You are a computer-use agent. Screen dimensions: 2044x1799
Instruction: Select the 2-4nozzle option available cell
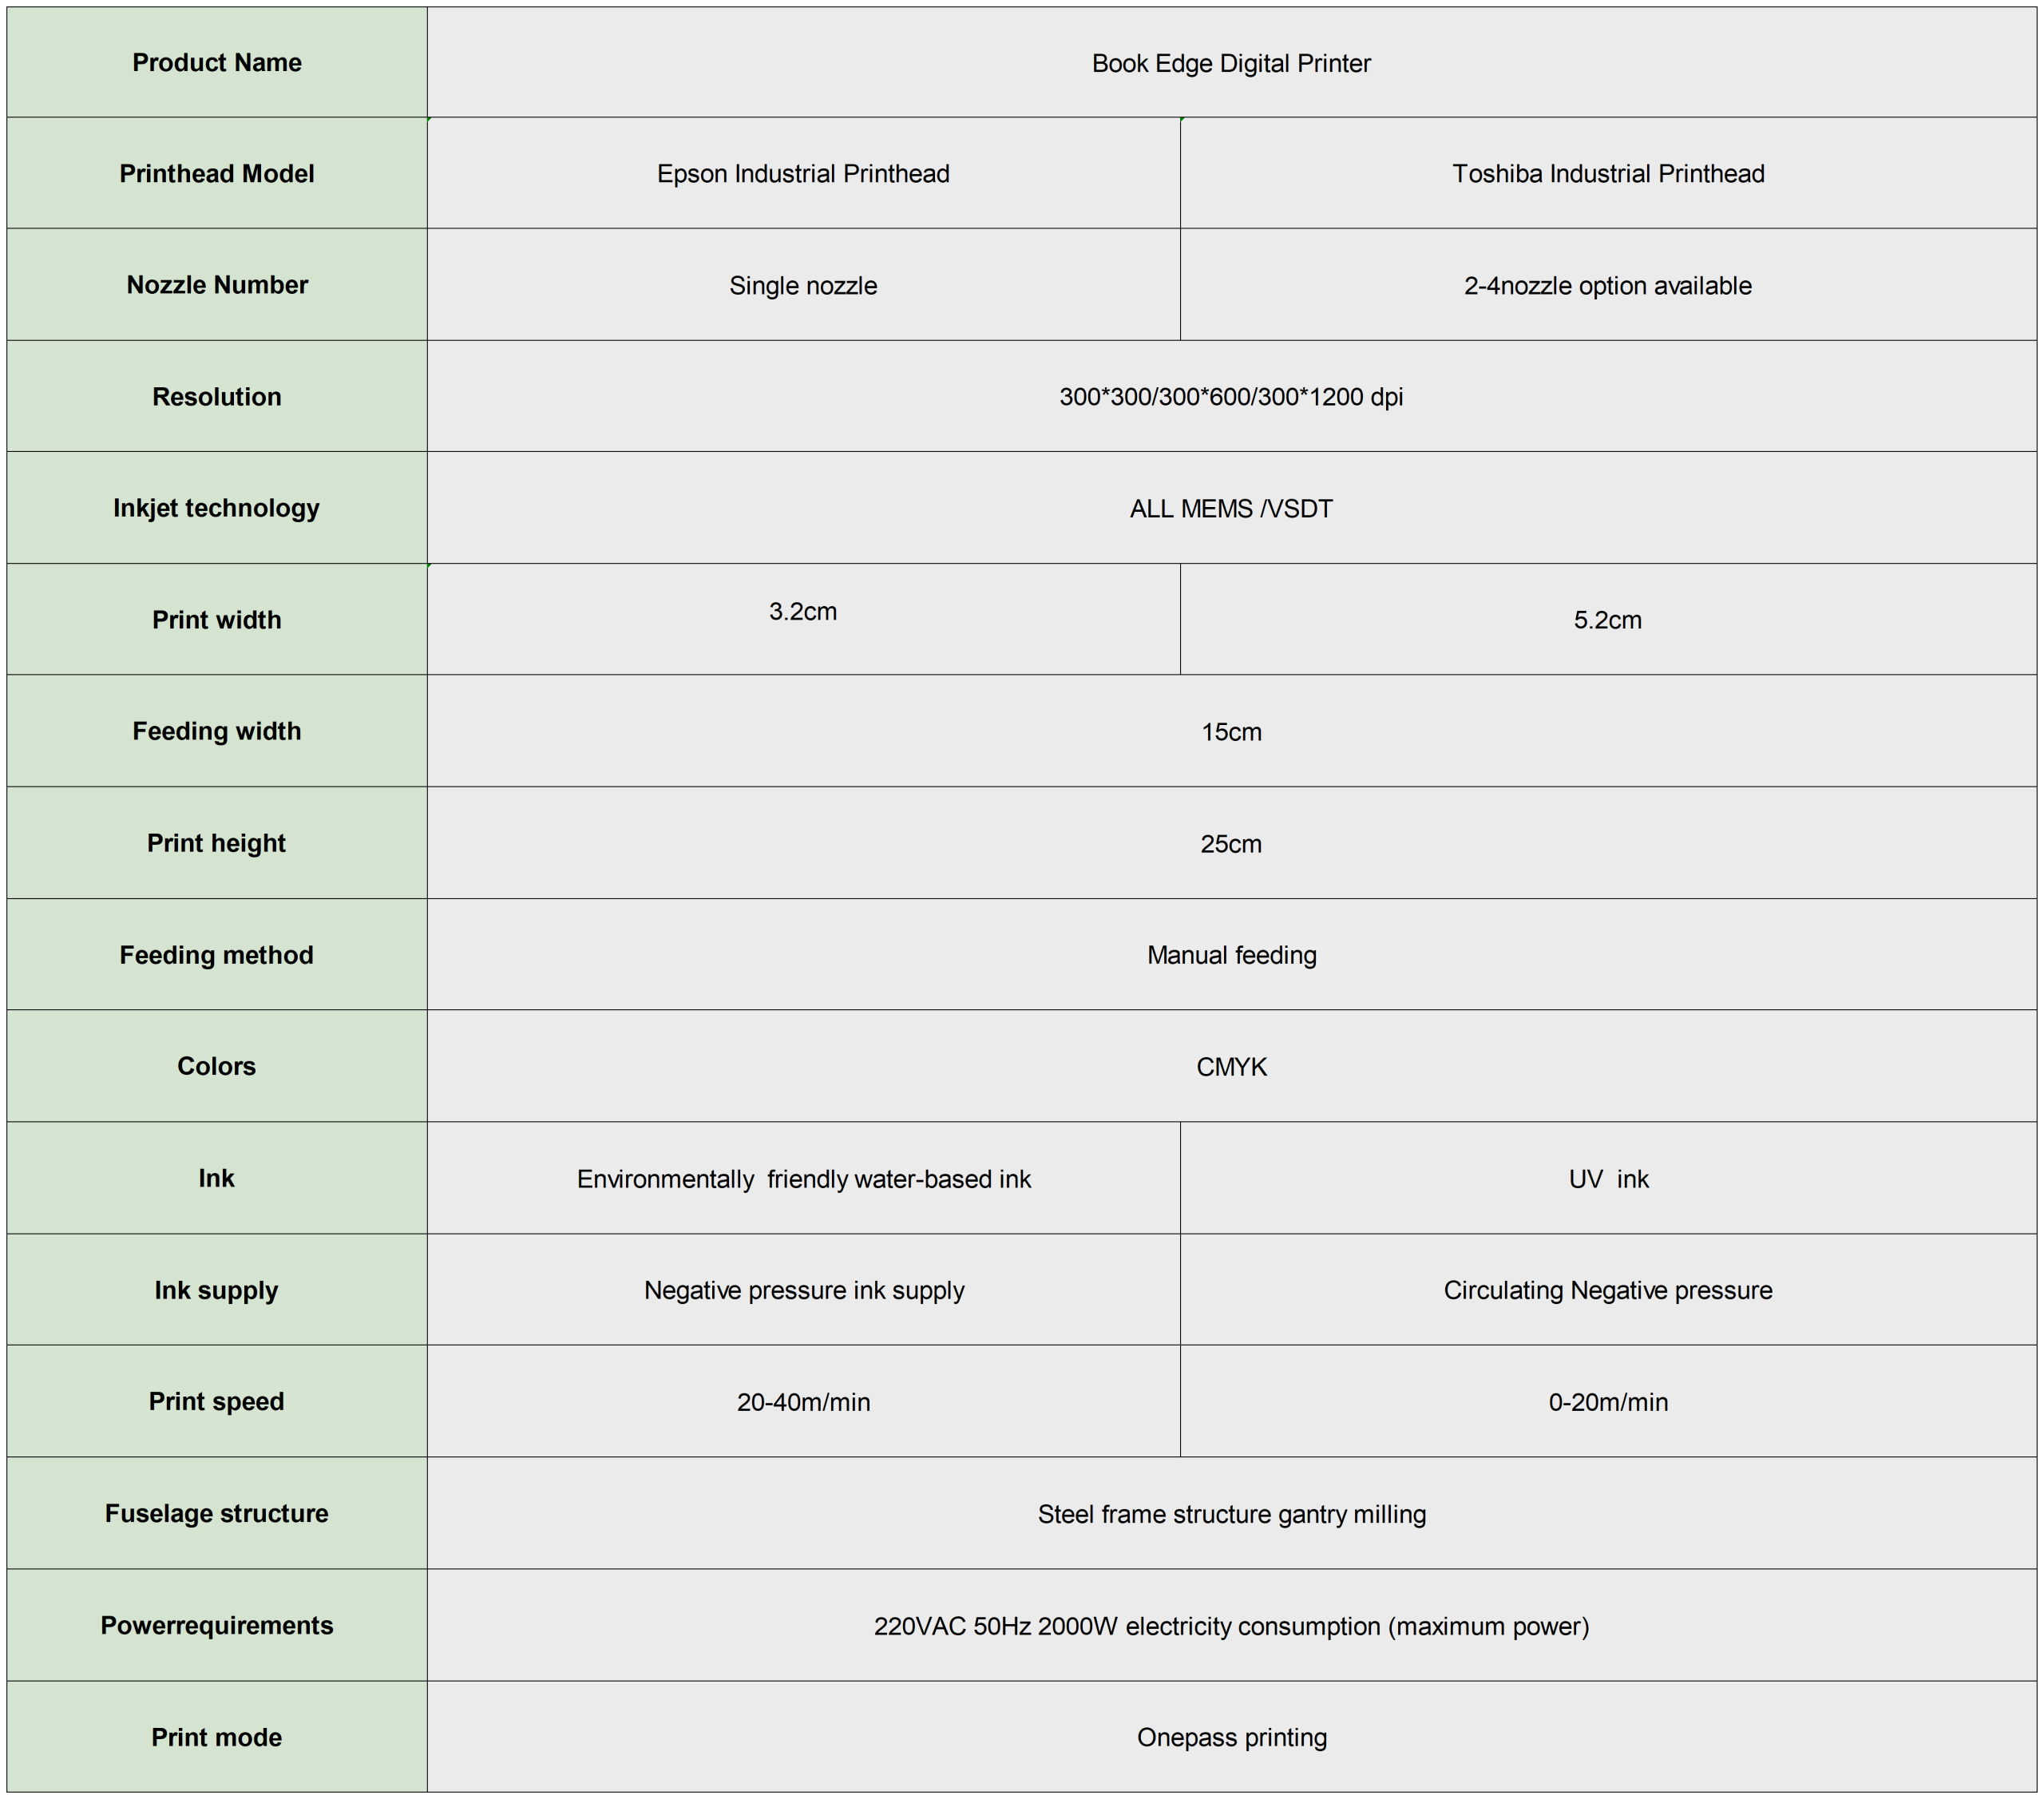[1607, 286]
